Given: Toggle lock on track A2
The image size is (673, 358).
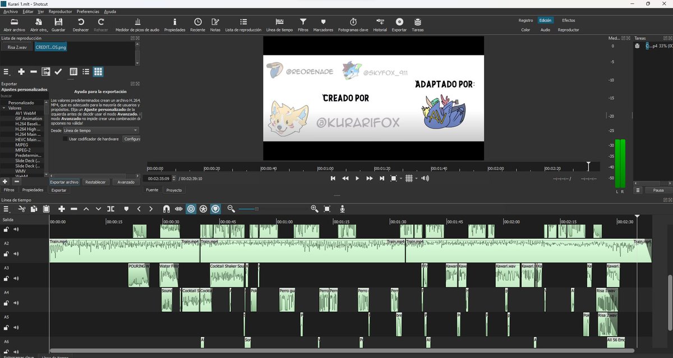Looking at the screenshot, I should [x=6, y=254].
